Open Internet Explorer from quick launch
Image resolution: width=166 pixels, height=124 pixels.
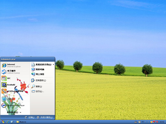tap(8, 122)
